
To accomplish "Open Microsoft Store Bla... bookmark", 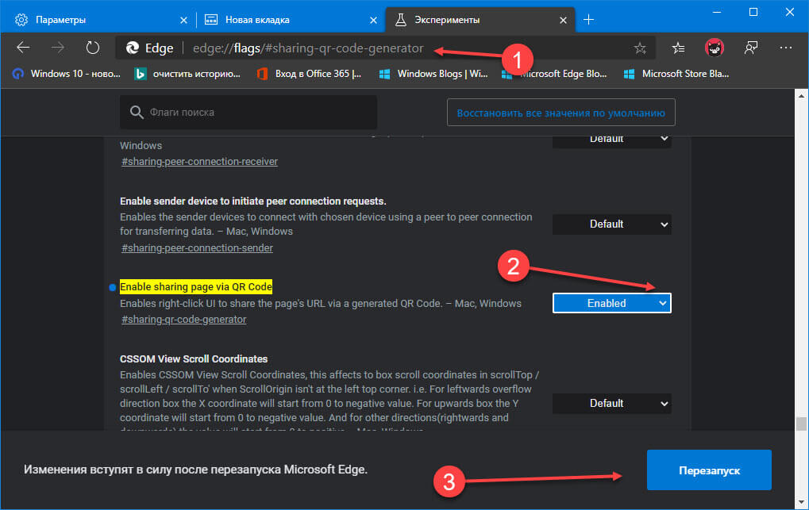I will pos(676,74).
